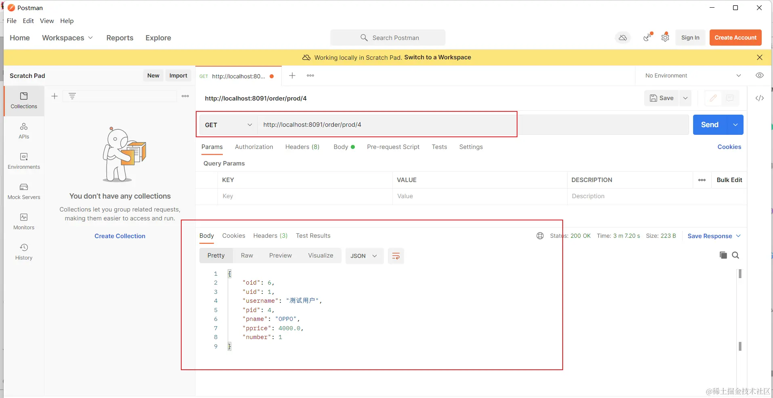This screenshot has width=773, height=398.
Task: Open the tab actions ellipsis menu
Action: 310,76
